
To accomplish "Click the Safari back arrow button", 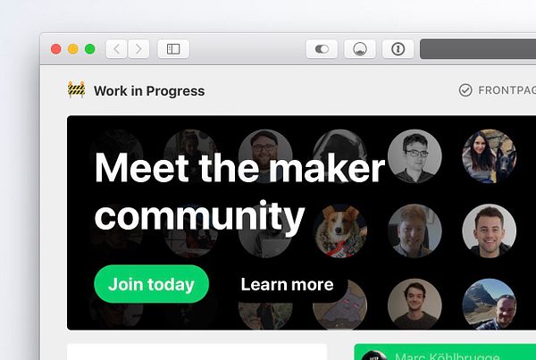I will tap(116, 49).
